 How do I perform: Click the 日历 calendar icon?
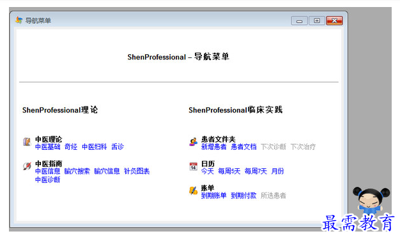pos(193,166)
